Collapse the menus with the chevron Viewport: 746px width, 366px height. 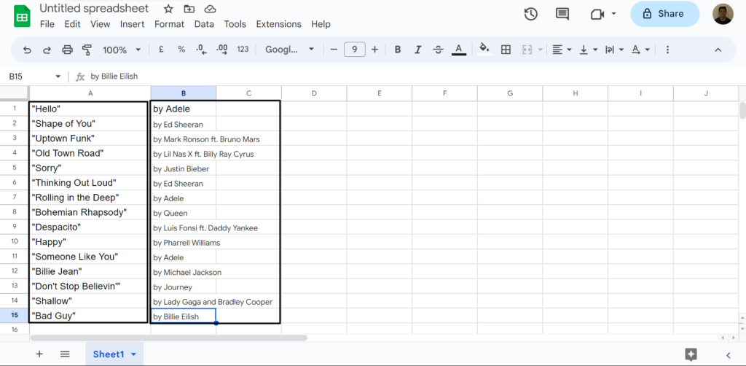click(718, 50)
